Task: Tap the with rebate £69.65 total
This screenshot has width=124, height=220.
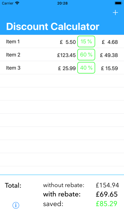Action: (x=107, y=194)
